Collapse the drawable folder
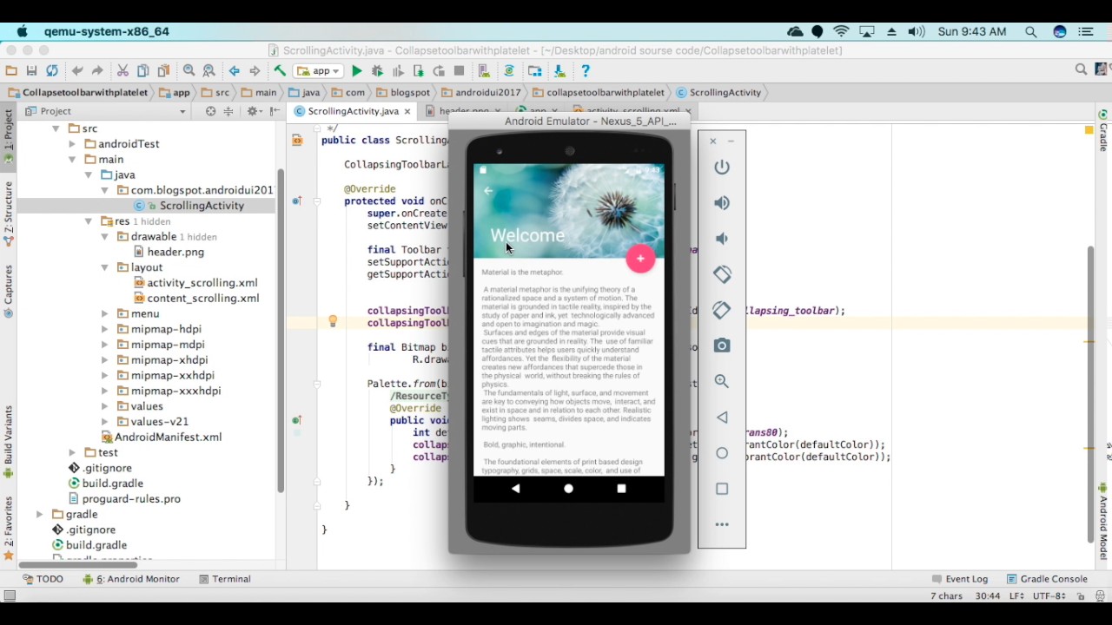This screenshot has width=1112, height=625. tap(104, 237)
